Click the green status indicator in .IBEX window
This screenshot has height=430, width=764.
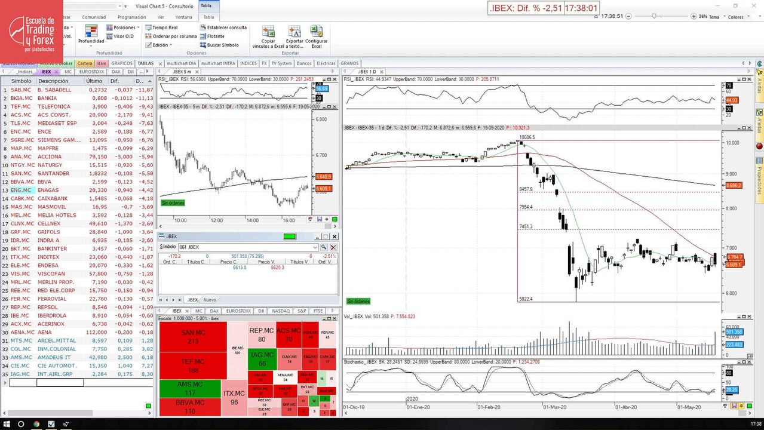coord(290,237)
